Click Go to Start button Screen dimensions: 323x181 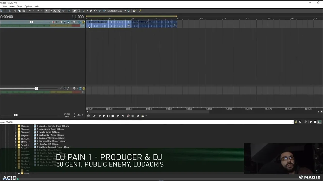118,116
